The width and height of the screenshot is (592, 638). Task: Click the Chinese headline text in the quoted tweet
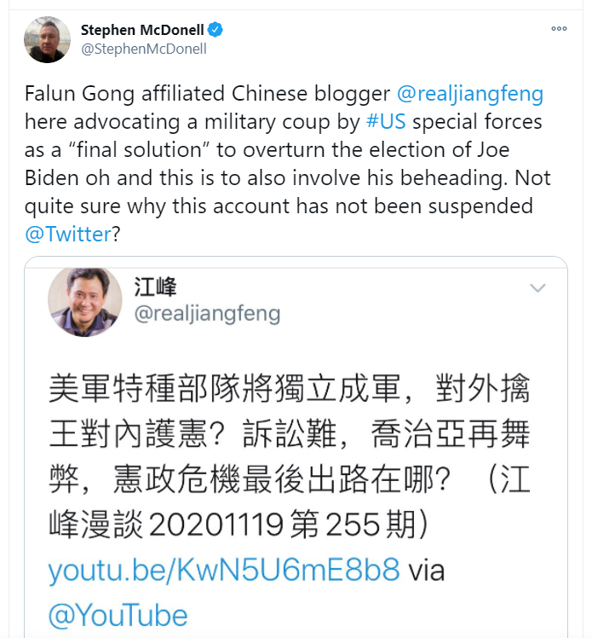(x=290, y=455)
